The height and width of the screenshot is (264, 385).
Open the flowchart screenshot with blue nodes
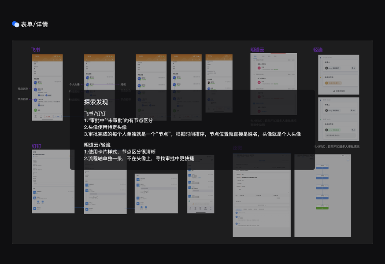(x=322, y=195)
